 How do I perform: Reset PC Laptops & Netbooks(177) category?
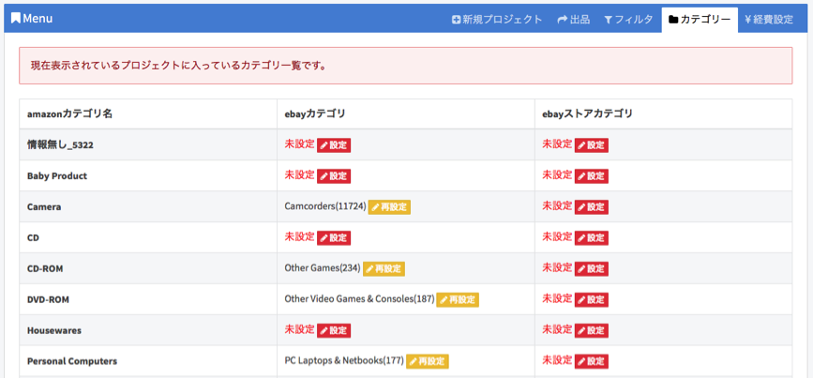(x=427, y=361)
